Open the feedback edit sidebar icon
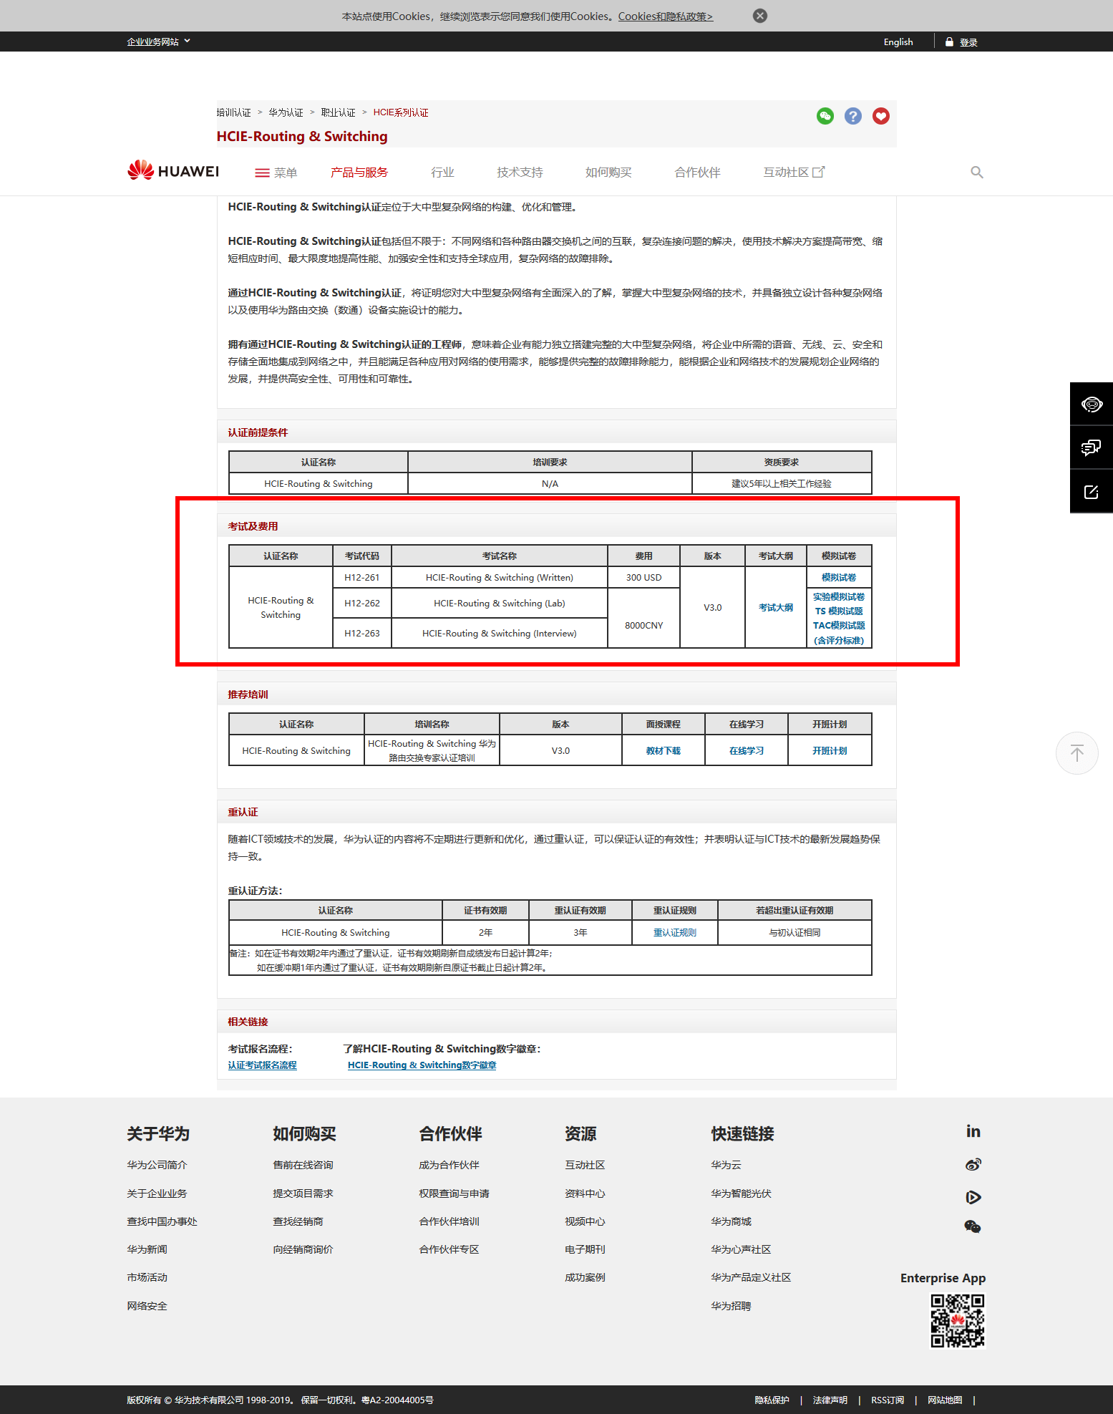Viewport: 1113px width, 1414px height. [x=1092, y=492]
